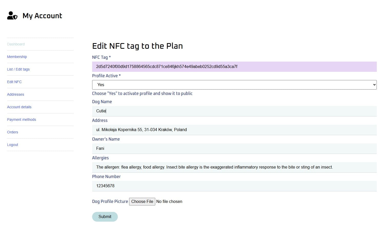Open the Dashboard sidebar link

[16, 44]
